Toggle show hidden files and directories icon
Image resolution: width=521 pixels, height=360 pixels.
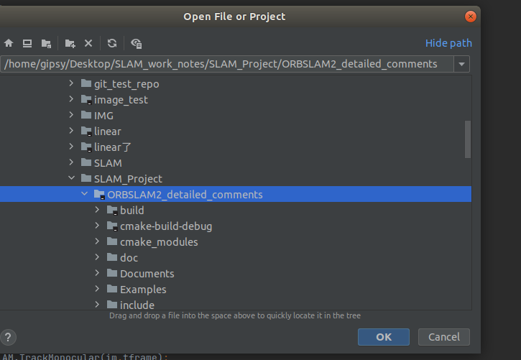coord(137,43)
